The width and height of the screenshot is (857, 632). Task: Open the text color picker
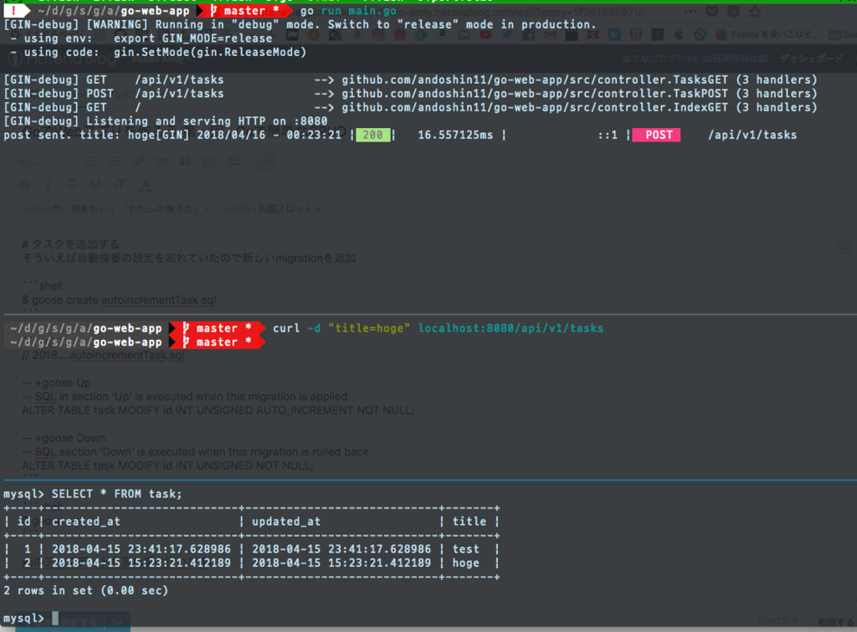click(146, 185)
